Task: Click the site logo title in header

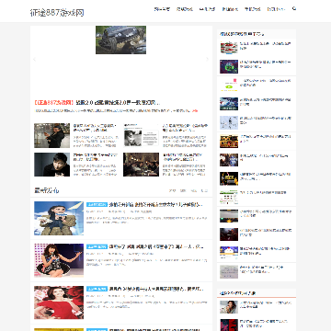Action: [57, 13]
